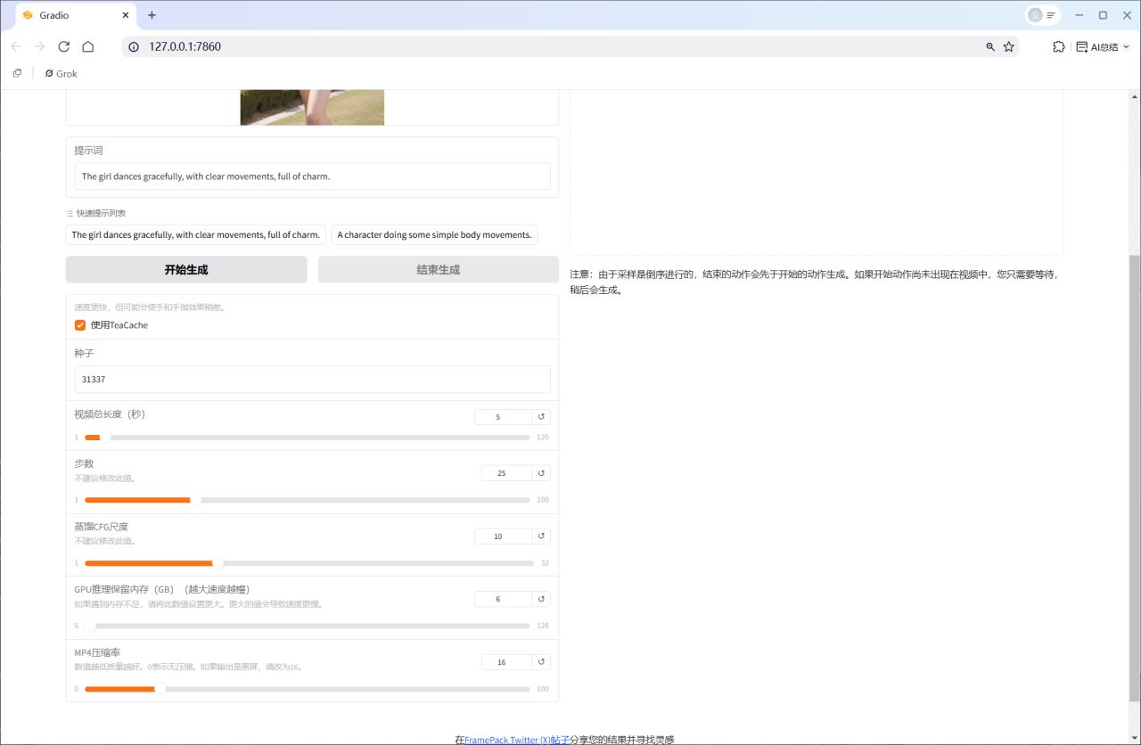Image resolution: width=1141 pixels, height=745 pixels.
Task: Open the tab groups icon in bookmarks bar
Action: coord(17,73)
